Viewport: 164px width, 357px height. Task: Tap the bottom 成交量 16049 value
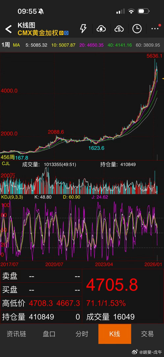tap(110, 317)
